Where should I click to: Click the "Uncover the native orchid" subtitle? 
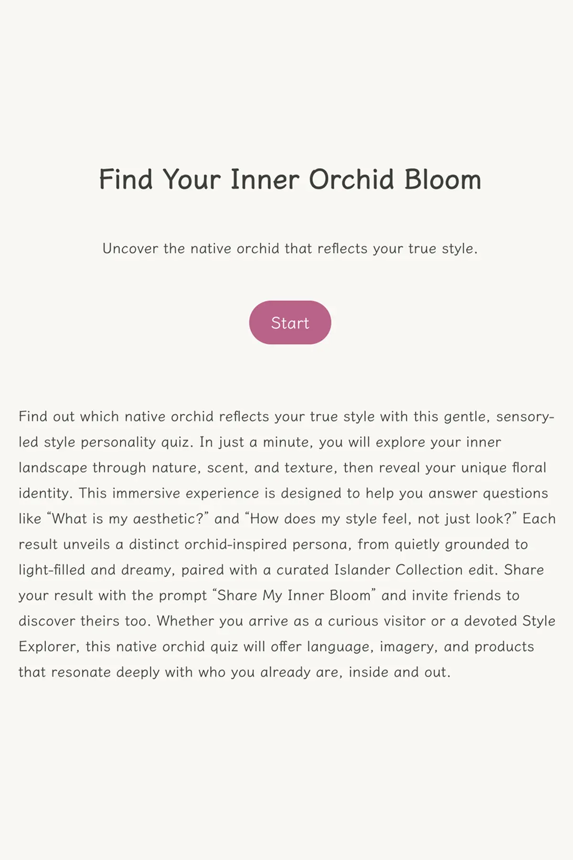[x=290, y=248]
